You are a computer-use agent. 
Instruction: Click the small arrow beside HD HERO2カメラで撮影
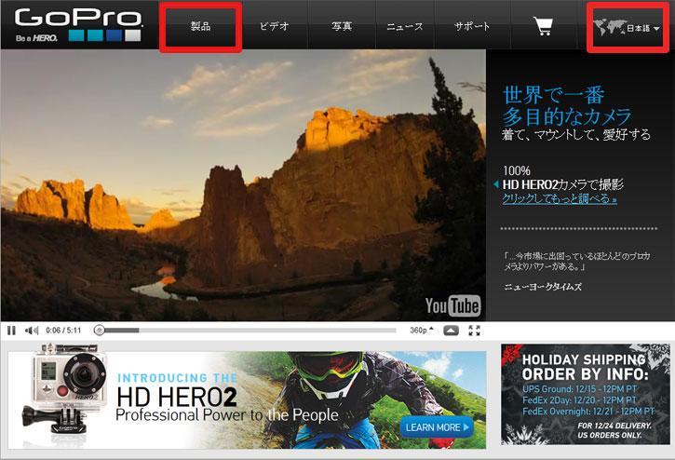pyautogui.click(x=496, y=184)
